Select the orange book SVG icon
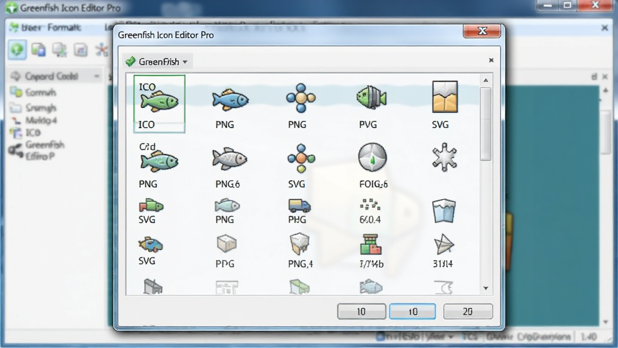Image resolution: width=618 pixels, height=348 pixels. (x=445, y=97)
